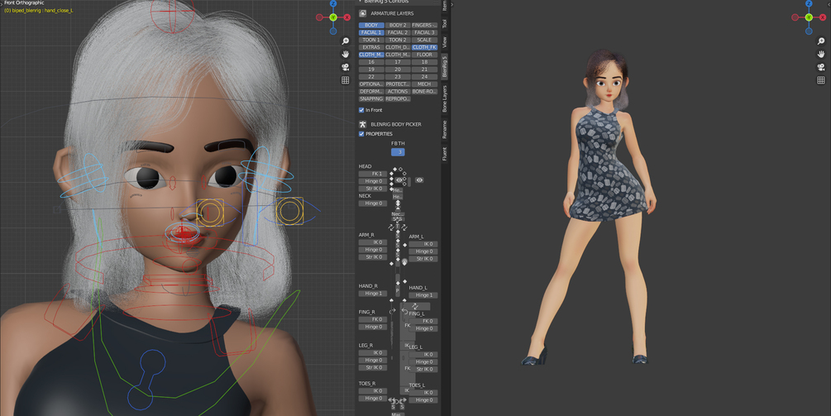Click the SNAPPING layer button
Image resolution: width=831 pixels, height=416 pixels.
[371, 99]
